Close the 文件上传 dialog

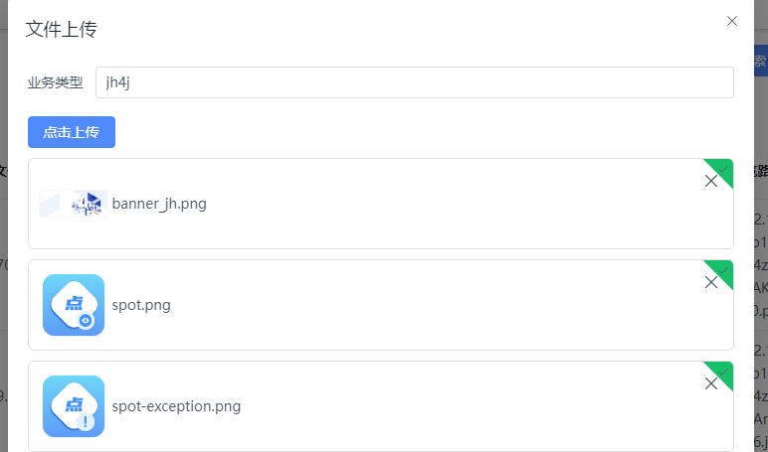click(x=732, y=21)
